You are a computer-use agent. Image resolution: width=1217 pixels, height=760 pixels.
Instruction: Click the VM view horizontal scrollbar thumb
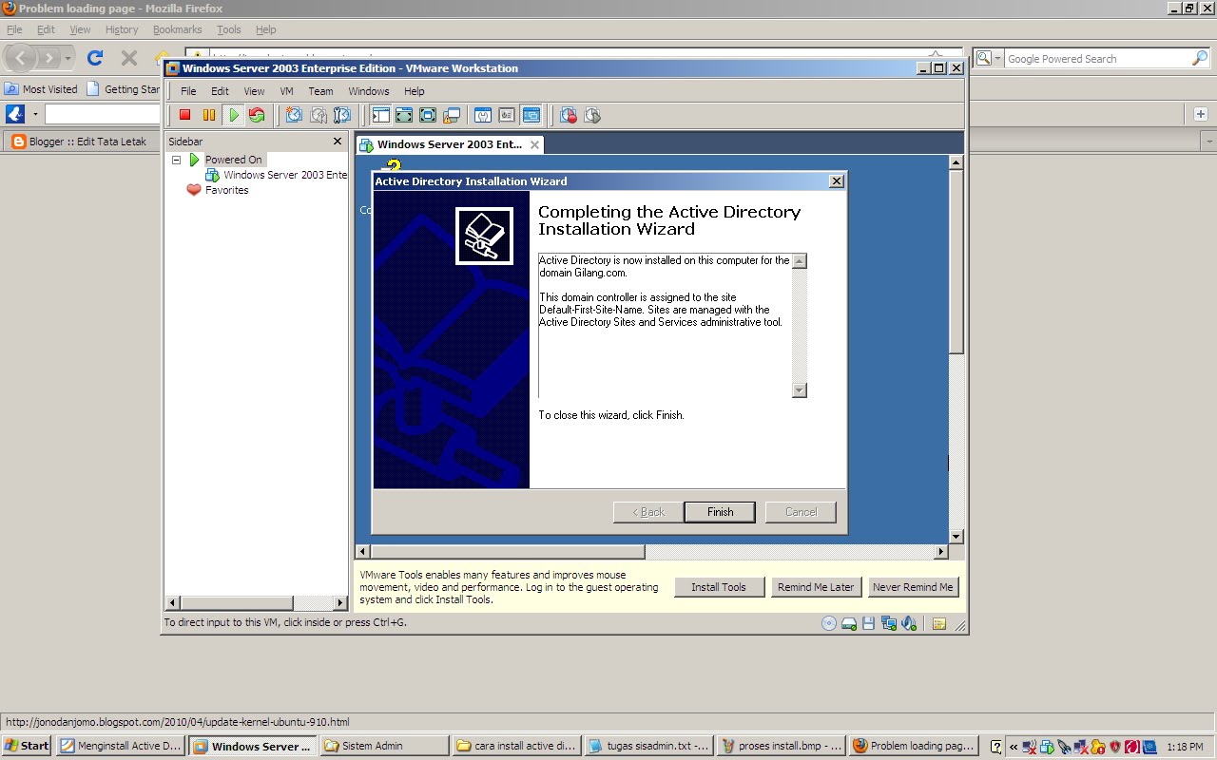pos(507,551)
